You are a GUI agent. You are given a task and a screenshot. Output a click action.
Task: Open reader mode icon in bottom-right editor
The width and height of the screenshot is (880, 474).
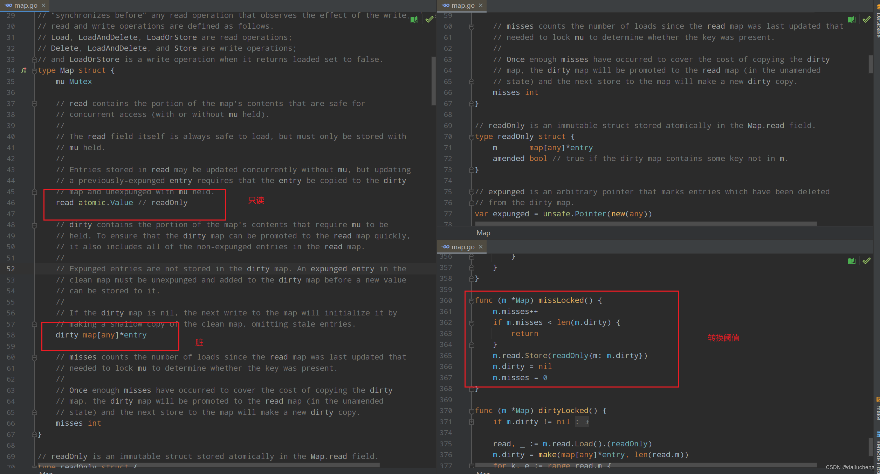[852, 261]
